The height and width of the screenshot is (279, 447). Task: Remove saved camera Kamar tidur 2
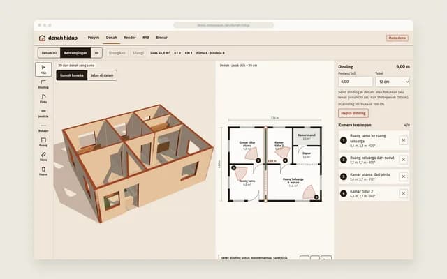point(404,193)
